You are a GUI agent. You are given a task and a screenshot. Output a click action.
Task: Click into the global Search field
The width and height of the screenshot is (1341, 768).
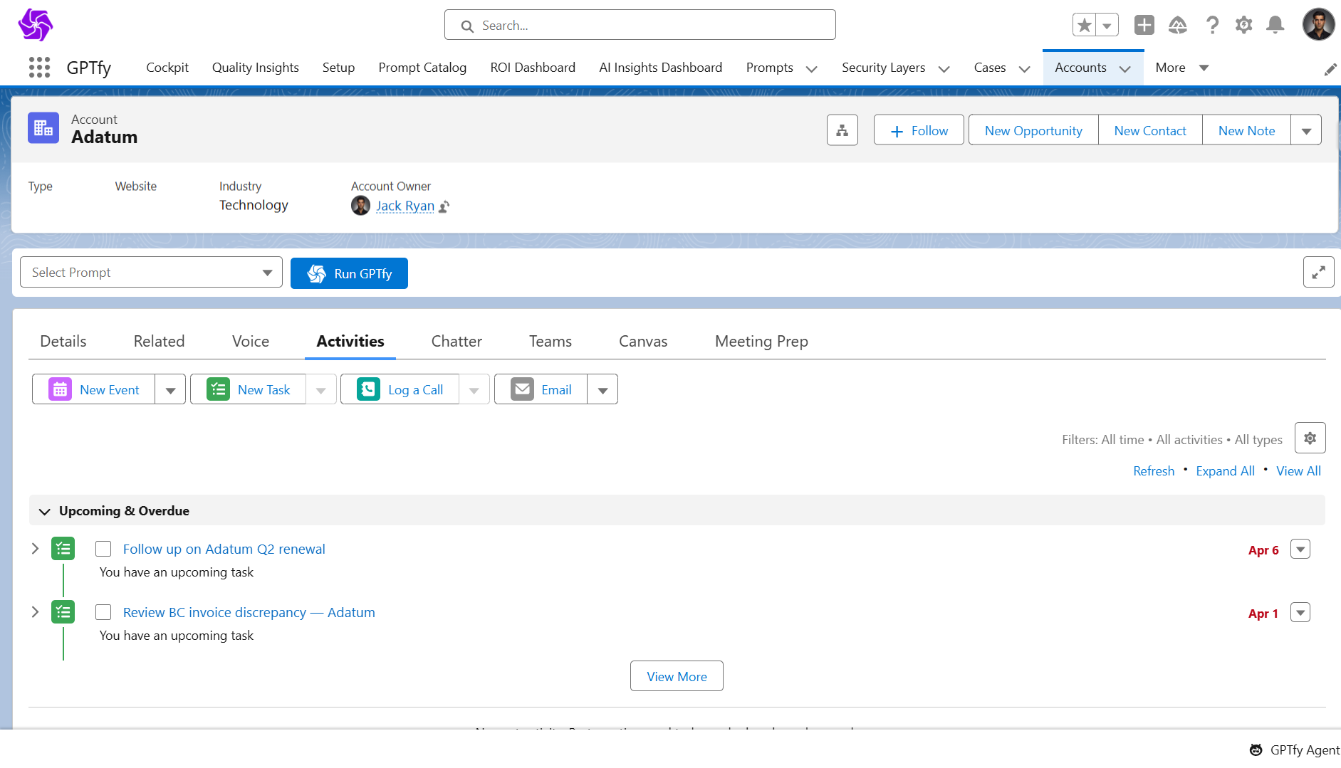point(640,25)
